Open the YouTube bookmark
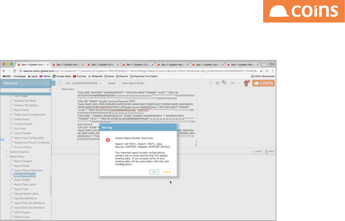 [80, 76]
